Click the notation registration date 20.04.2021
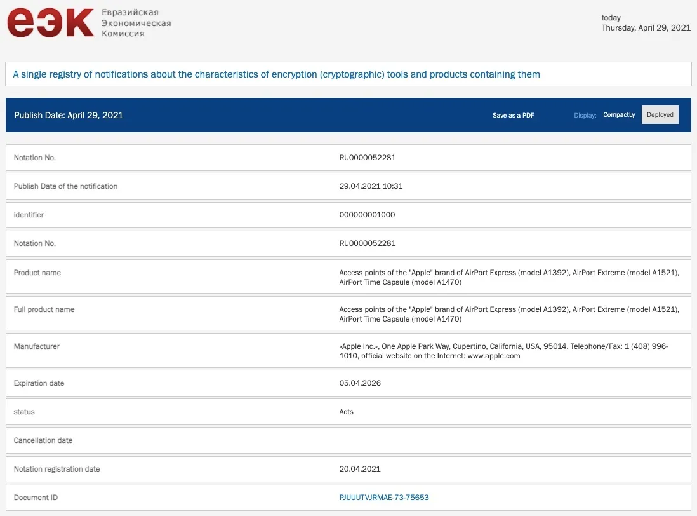The height and width of the screenshot is (516, 697). [360, 469]
